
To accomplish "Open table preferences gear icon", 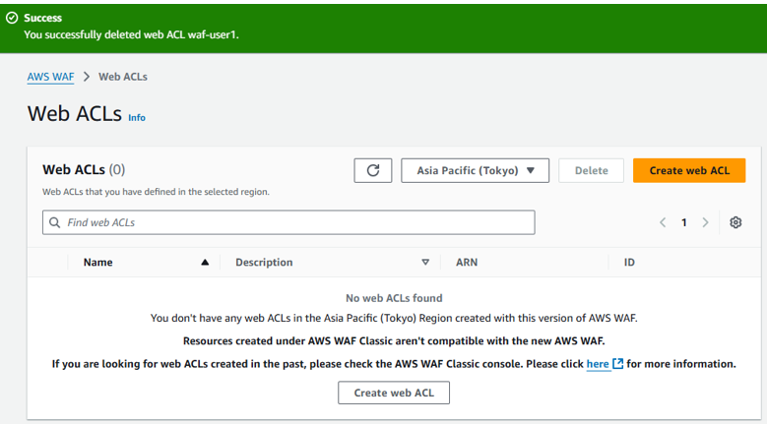I will click(735, 222).
